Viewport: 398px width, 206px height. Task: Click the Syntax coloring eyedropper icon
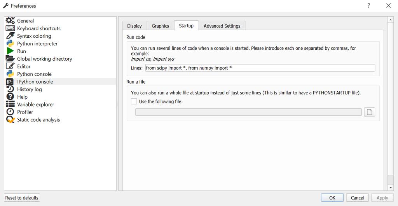[x=10, y=36]
